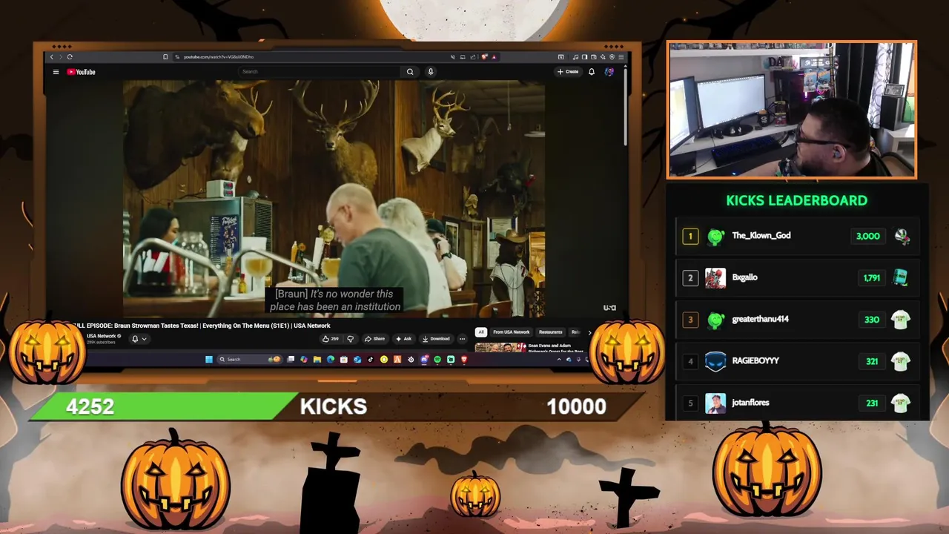Go back with the browser back arrow
The height and width of the screenshot is (534, 949).
(51, 57)
